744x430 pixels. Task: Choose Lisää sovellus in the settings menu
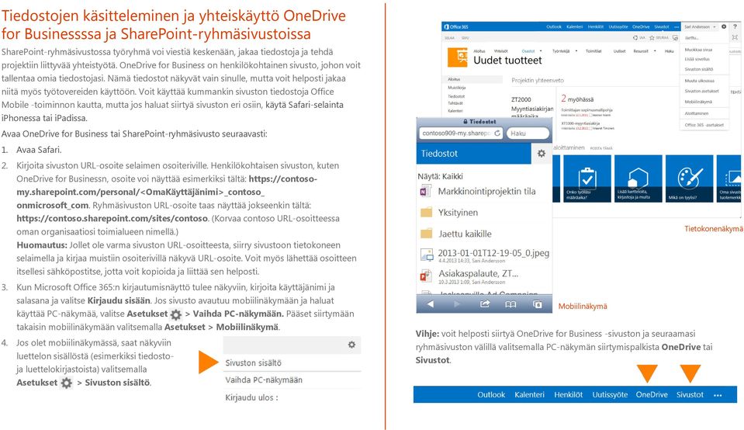pyautogui.click(x=697, y=59)
